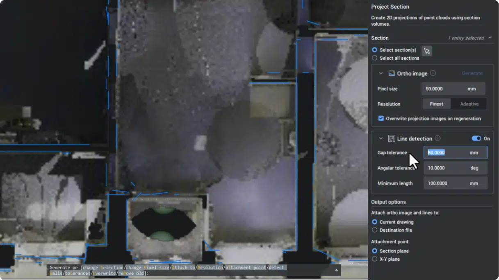Collapse the Ortho image section

click(x=381, y=73)
